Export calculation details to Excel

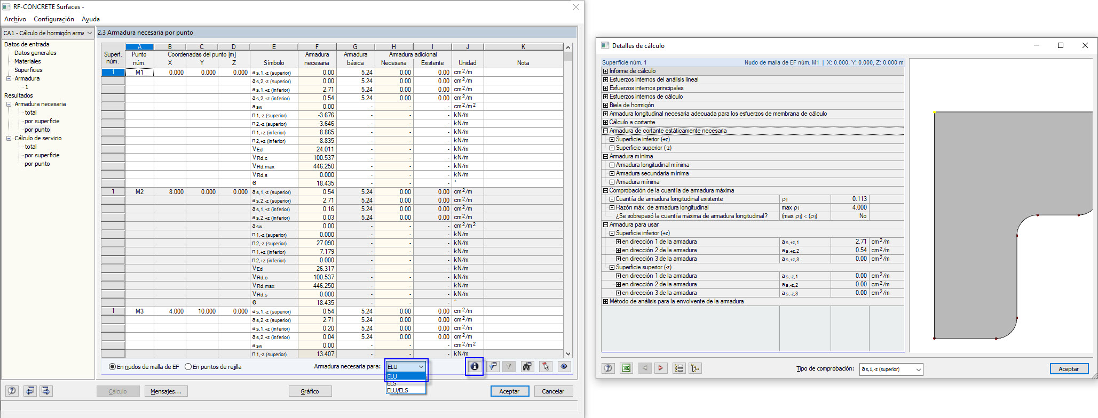point(626,368)
